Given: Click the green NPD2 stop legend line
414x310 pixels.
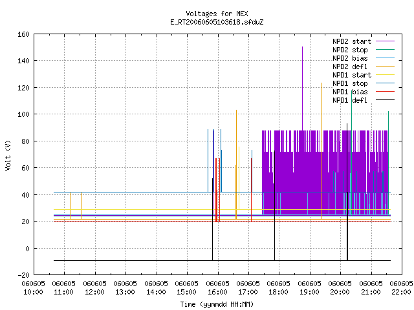Looking at the screenshot, I should coord(386,50).
